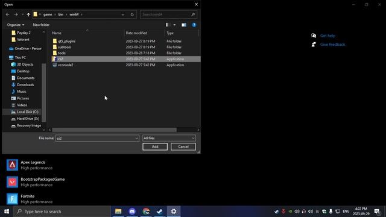The height and width of the screenshot is (217, 386).
Task: Select Local Disk (C:) drive
Action: 27,112
